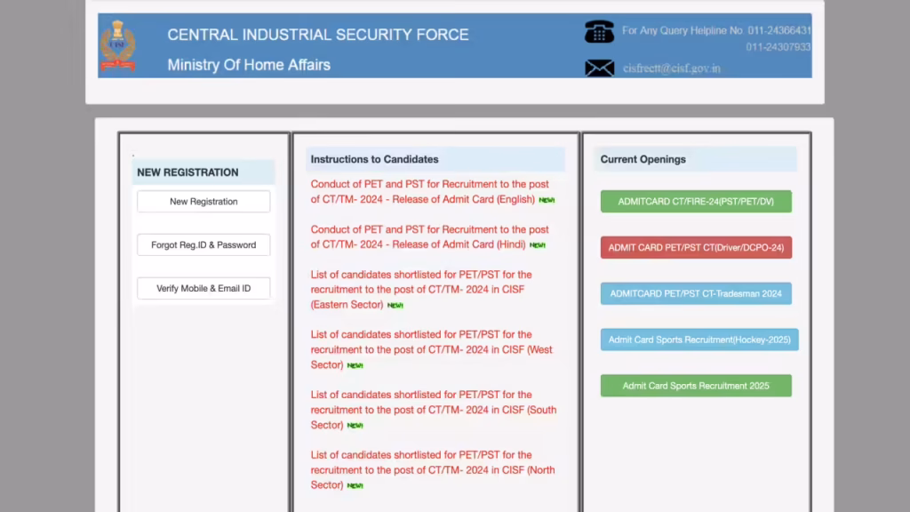Viewport: 910px width, 512px height.
Task: Open Admit Card Sports Recruitment 2025
Action: (696, 386)
